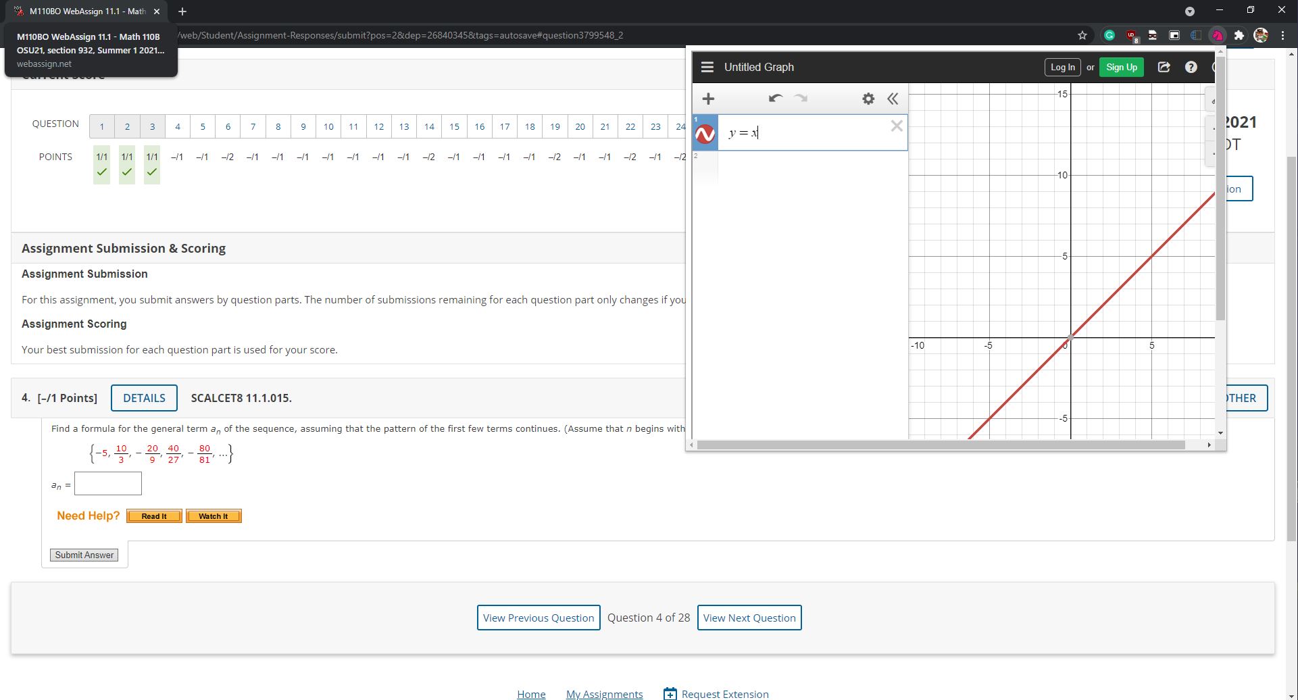Remove expression 1 with its X

coord(897,126)
